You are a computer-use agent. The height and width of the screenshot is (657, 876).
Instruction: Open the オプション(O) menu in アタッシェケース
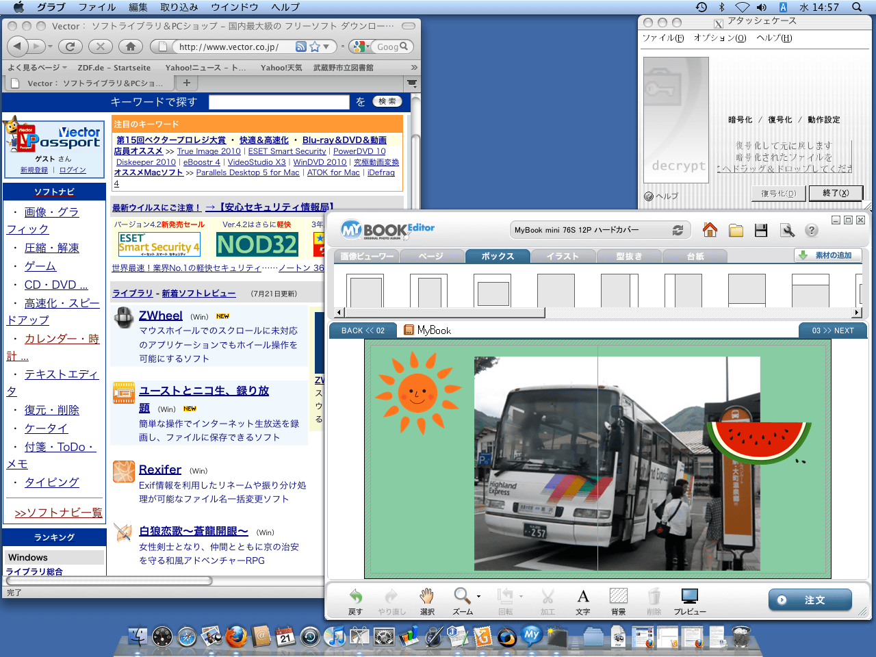pyautogui.click(x=720, y=38)
